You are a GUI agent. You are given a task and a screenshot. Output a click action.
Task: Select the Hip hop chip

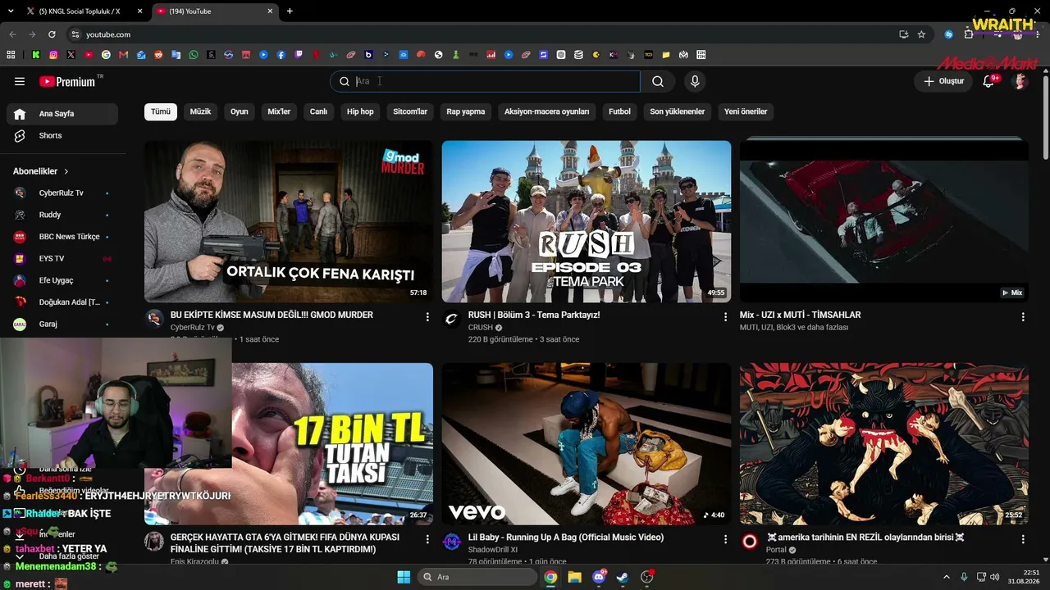(x=360, y=111)
